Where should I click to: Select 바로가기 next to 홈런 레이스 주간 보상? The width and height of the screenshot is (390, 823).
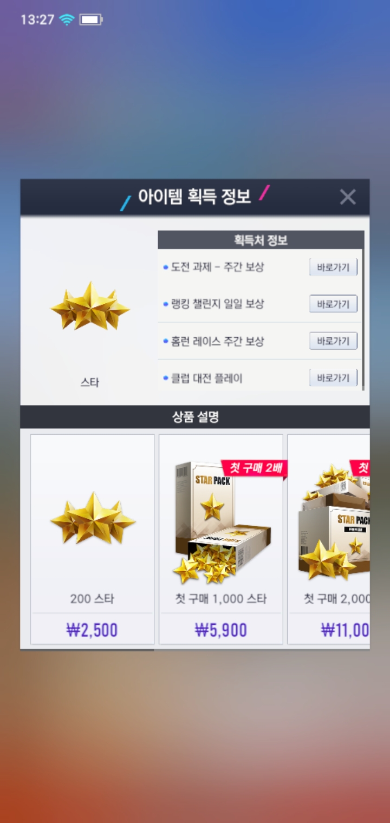[333, 341]
